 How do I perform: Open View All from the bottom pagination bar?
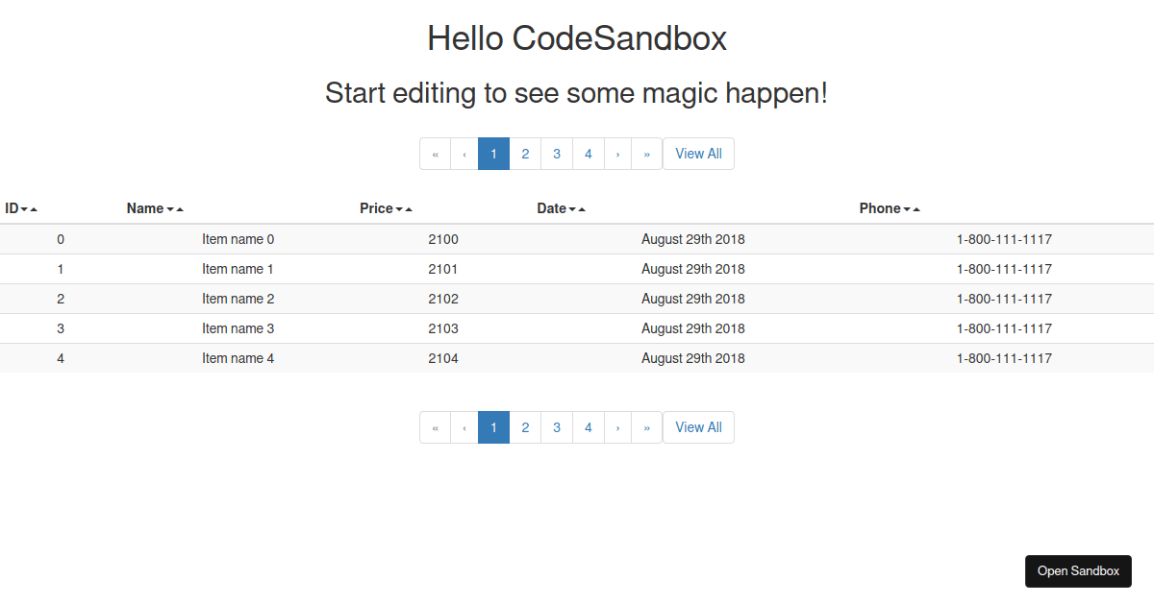coord(698,427)
